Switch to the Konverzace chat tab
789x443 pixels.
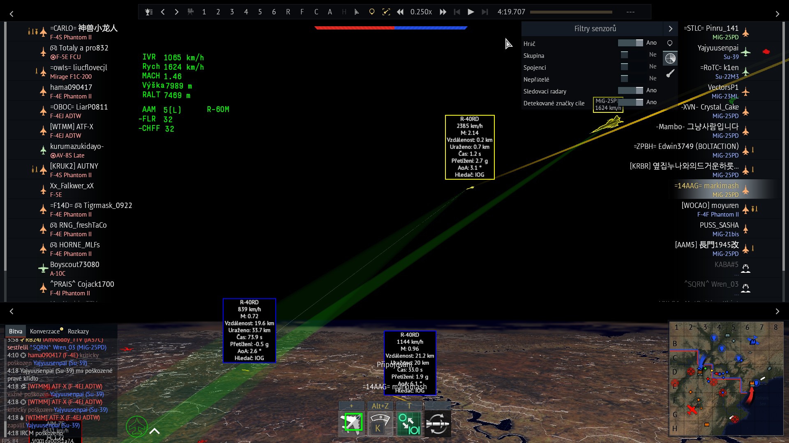45,331
